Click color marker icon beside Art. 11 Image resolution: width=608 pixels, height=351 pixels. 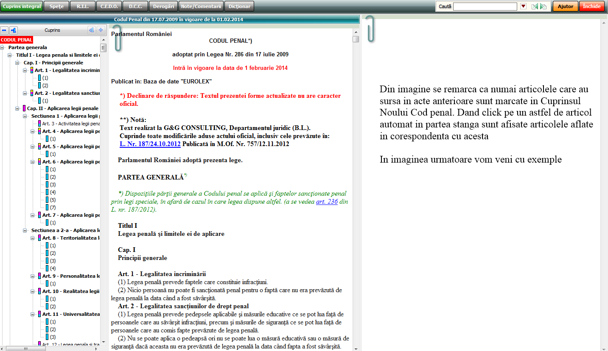(39, 314)
